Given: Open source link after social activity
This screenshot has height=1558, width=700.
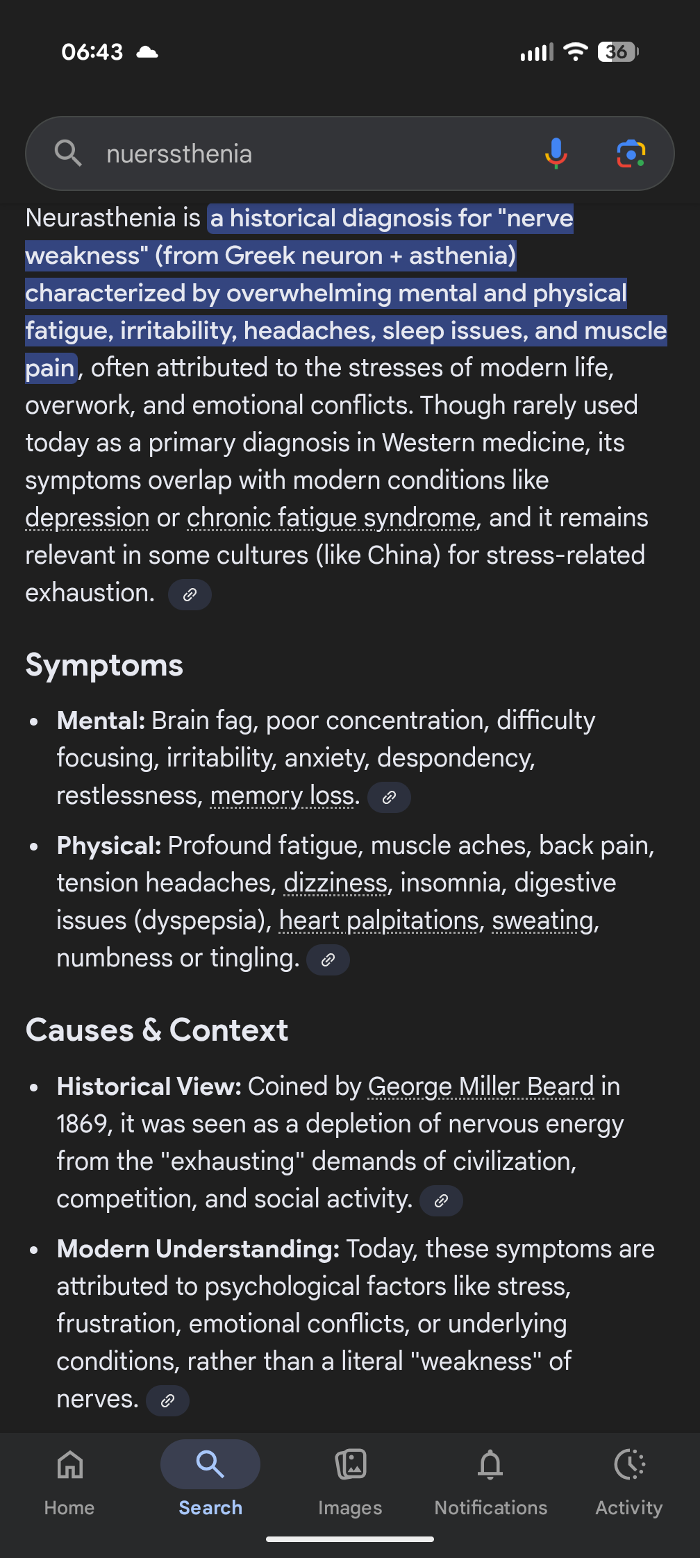Looking at the screenshot, I should click(x=441, y=1200).
